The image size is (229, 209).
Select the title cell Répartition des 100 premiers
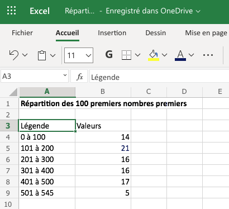click(104, 103)
